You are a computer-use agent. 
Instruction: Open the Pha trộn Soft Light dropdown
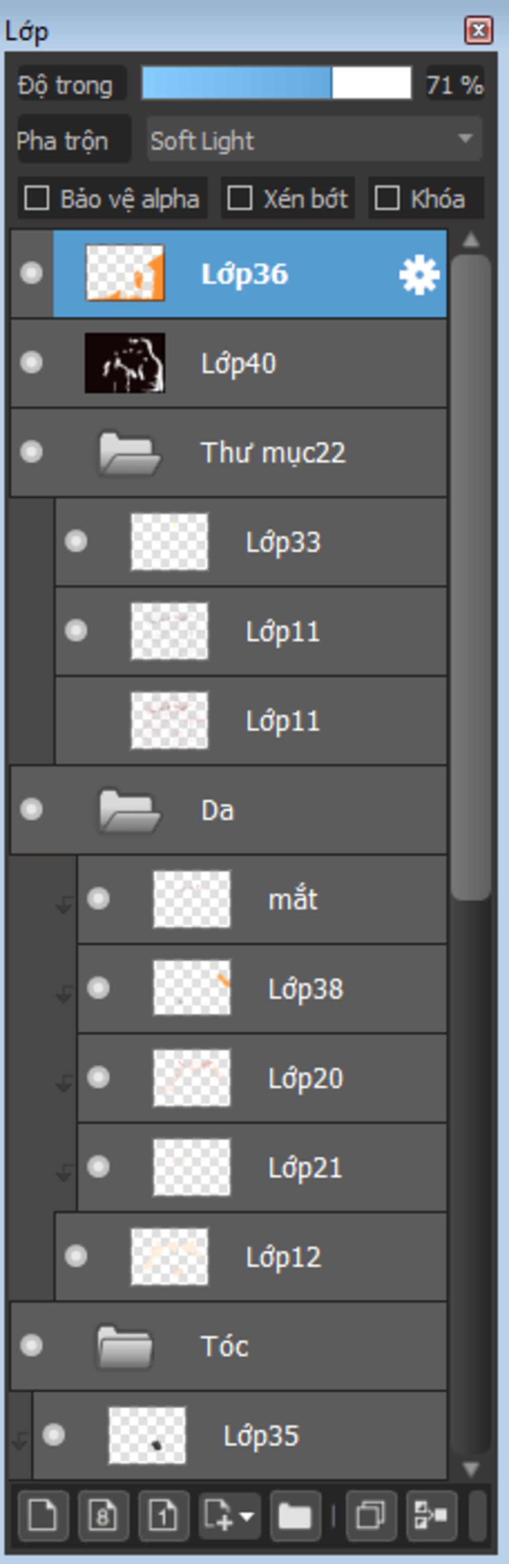click(314, 139)
